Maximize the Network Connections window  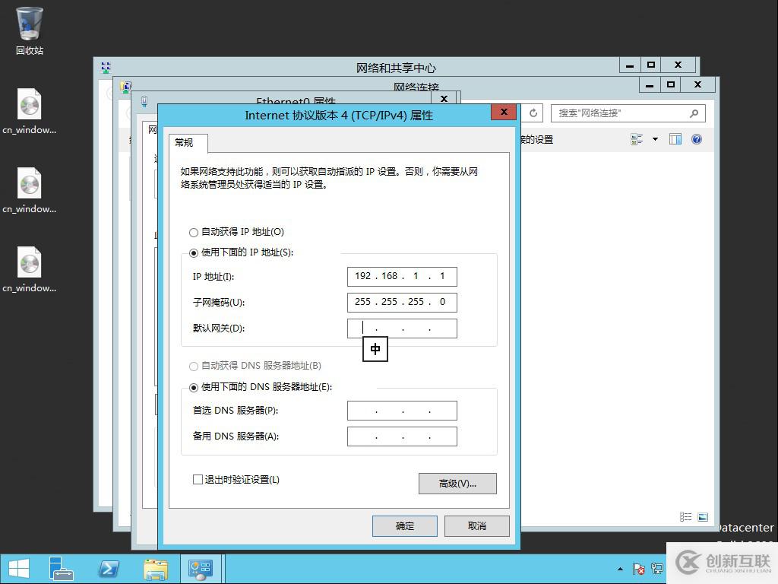[671, 84]
